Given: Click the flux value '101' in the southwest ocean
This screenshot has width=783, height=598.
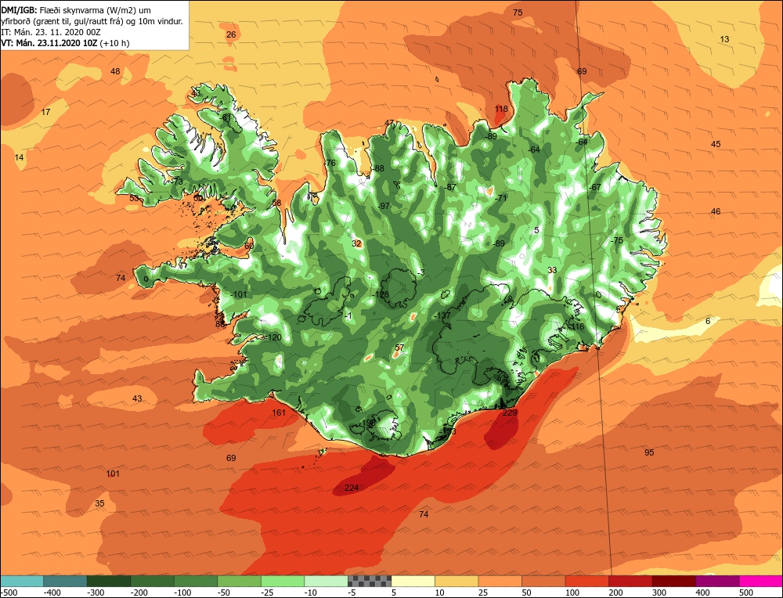Looking at the screenshot, I should (x=113, y=474).
